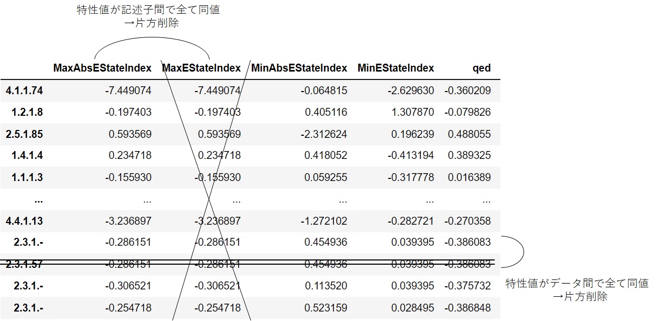Click the MinEStateIndex cell value 1.307870
This screenshot has height=321, width=661.
coord(412,112)
